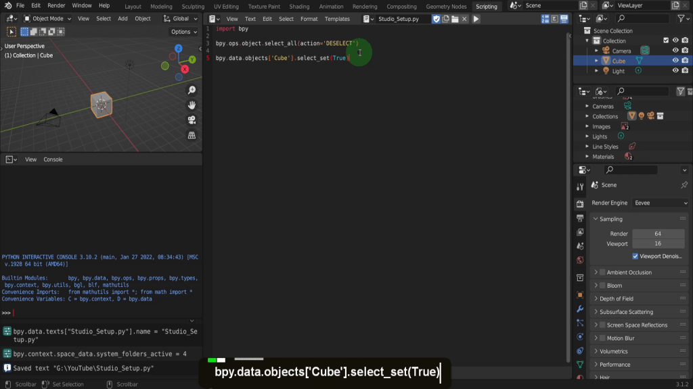Screen dimensions: 693x389
Task: Uncheck the Viewport Denoising checkbox
Action: click(635, 257)
